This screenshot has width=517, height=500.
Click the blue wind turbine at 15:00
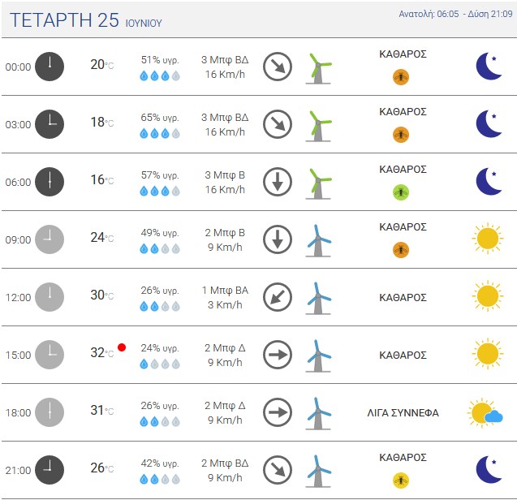point(318,356)
